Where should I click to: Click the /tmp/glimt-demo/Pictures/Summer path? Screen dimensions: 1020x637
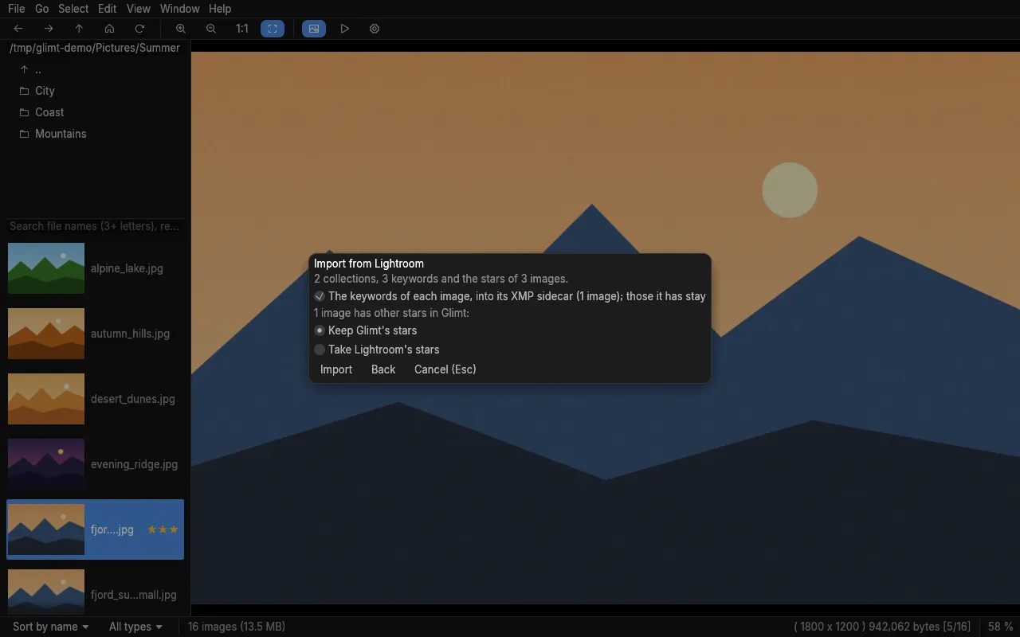95,48
